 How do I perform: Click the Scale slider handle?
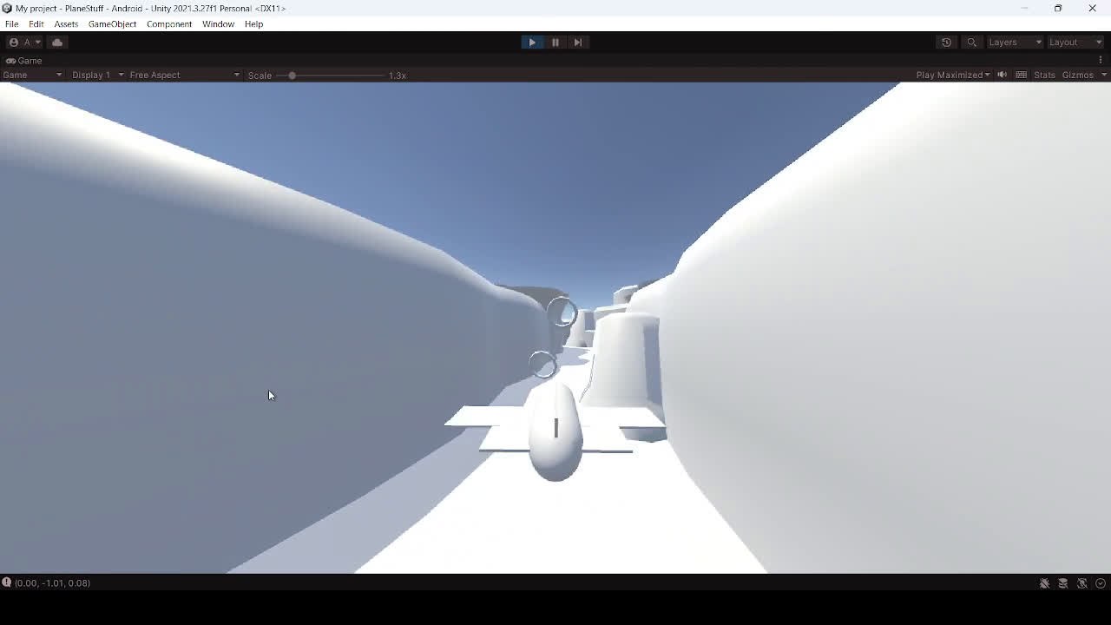coord(293,76)
